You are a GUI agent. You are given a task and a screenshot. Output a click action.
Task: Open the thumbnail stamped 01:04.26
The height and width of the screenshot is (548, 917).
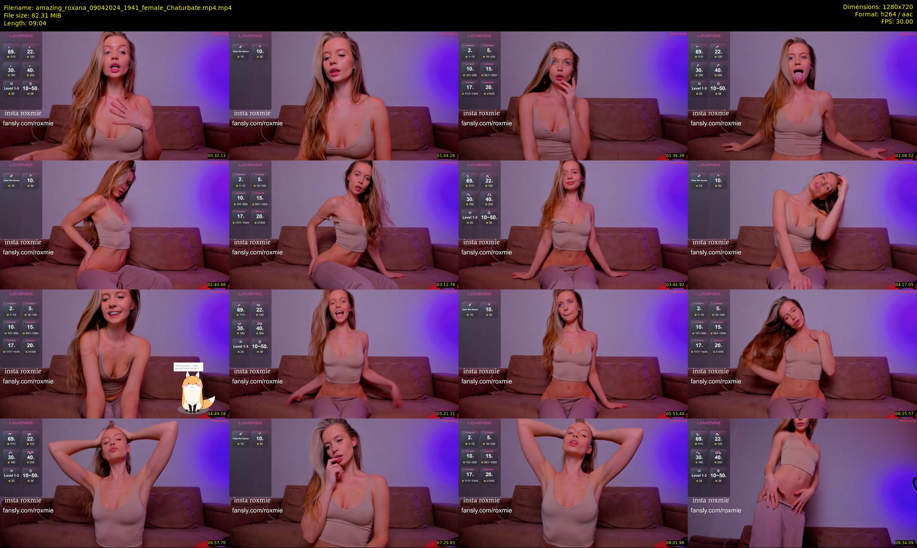click(x=344, y=95)
